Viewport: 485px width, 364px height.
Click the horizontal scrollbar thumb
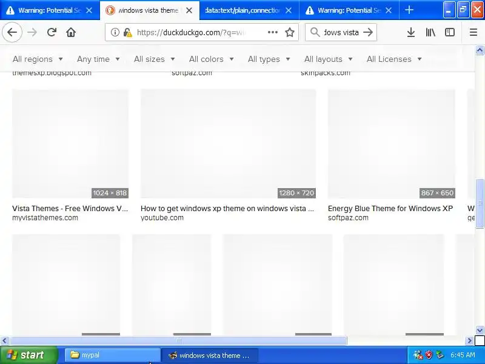click(x=178, y=341)
